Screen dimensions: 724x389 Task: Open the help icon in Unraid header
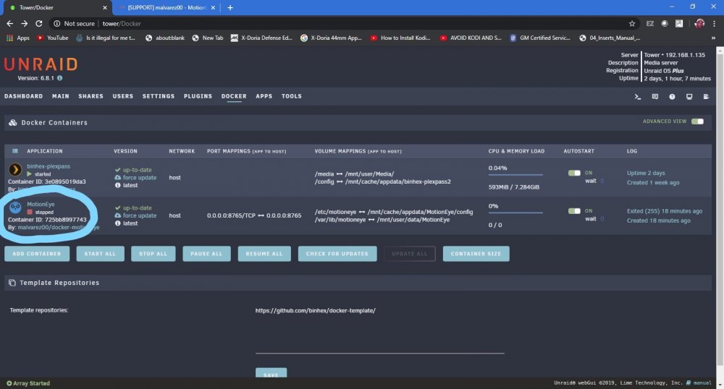pos(672,97)
